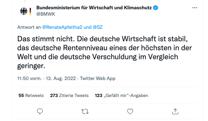Click the reply speech bubble icon

40,111
